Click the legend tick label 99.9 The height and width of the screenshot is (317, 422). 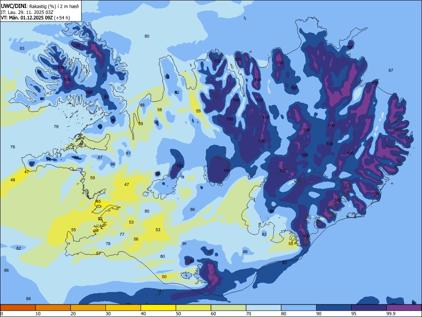391,314
